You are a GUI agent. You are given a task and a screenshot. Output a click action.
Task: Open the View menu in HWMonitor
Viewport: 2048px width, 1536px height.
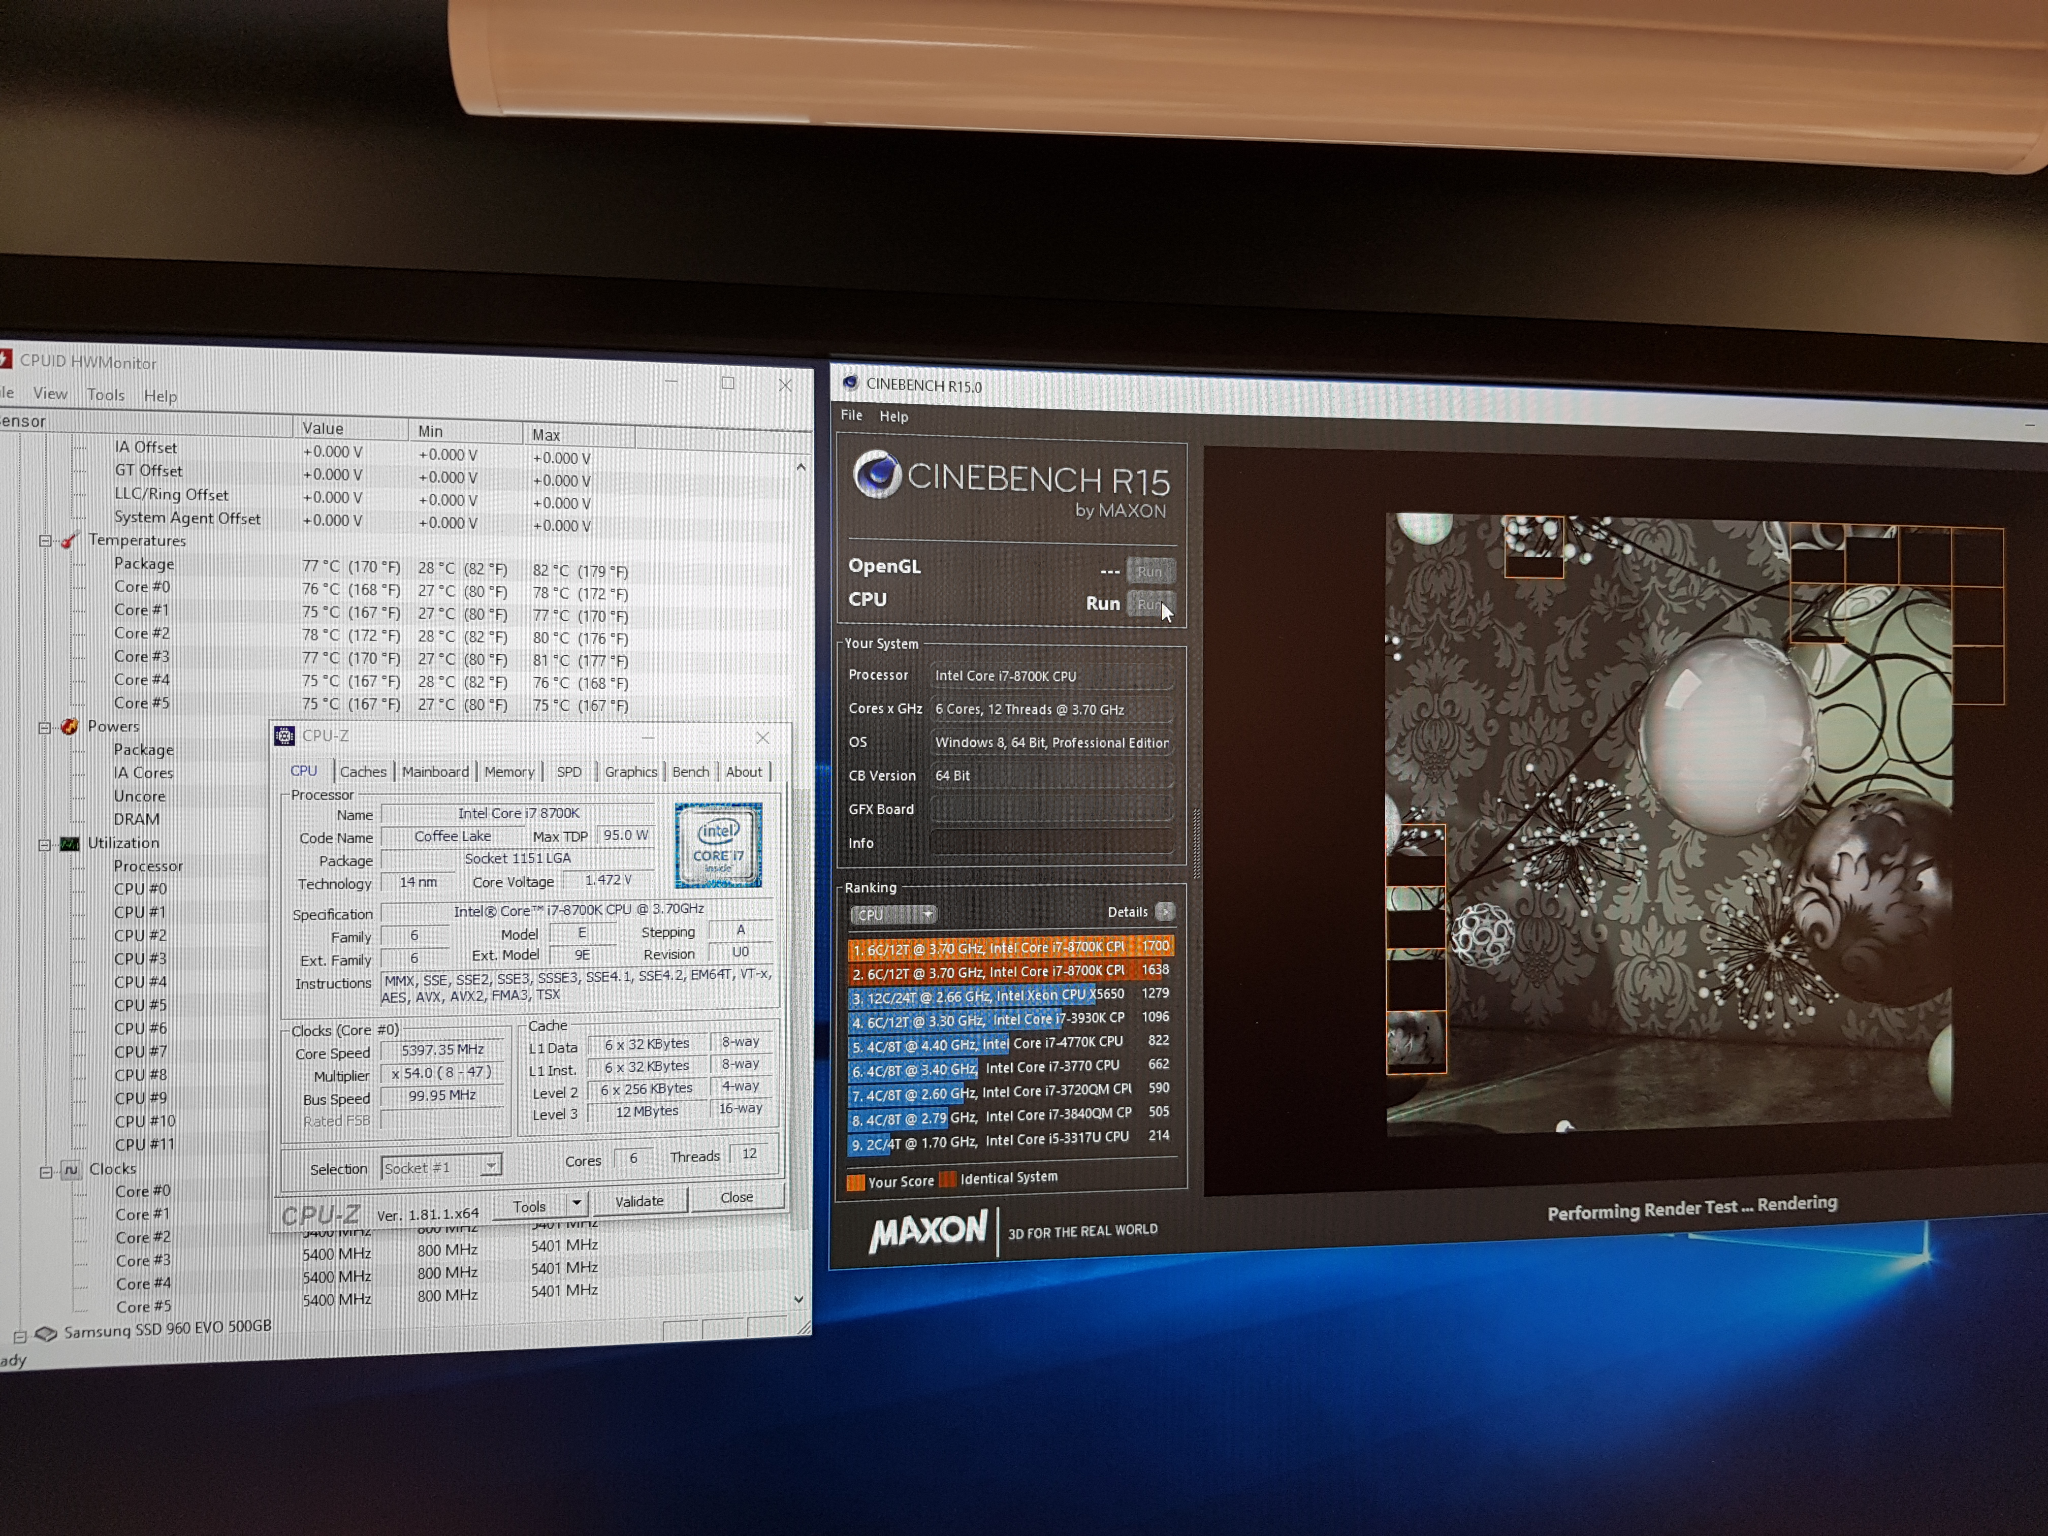click(x=50, y=394)
